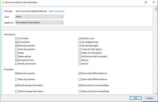Click the Properties: section label
The width and height of the screenshot is (158, 102).
[9, 69]
